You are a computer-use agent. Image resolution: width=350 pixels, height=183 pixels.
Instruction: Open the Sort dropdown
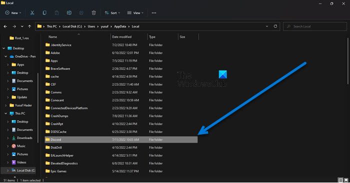(112, 13)
